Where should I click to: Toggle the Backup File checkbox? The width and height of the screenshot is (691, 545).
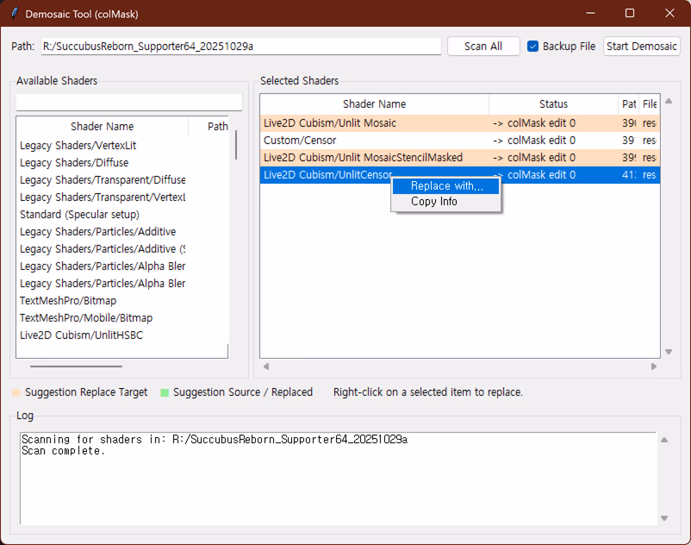[x=533, y=47]
